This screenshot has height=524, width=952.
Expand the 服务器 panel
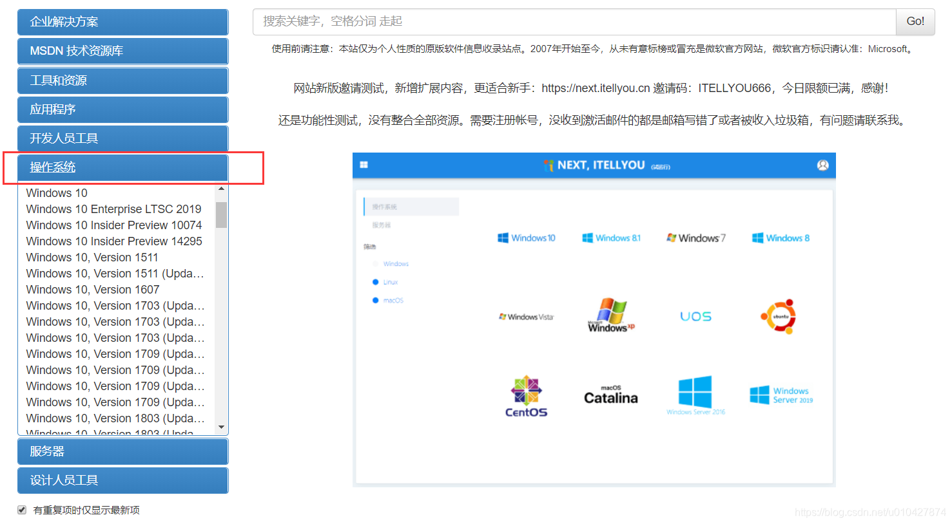(x=123, y=451)
